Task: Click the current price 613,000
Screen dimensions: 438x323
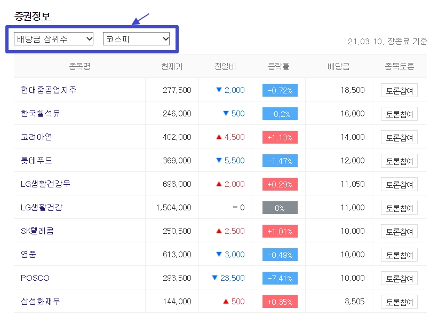Action: pyautogui.click(x=177, y=255)
